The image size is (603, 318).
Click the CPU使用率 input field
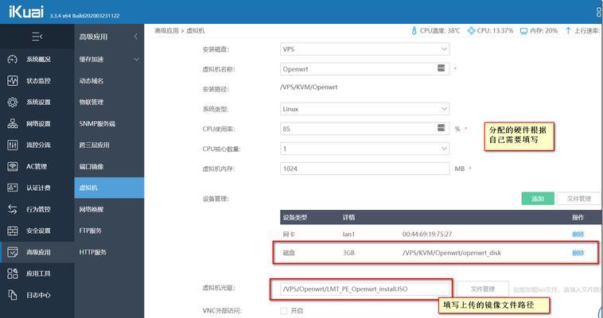[x=364, y=129]
